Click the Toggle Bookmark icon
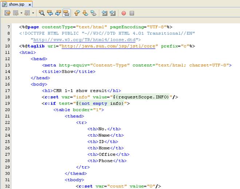The width and height of the screenshot is (240, 189). 94,13
